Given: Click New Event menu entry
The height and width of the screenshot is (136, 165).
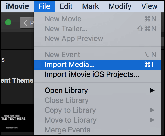Looking at the screenshot, I should coord(63,55).
